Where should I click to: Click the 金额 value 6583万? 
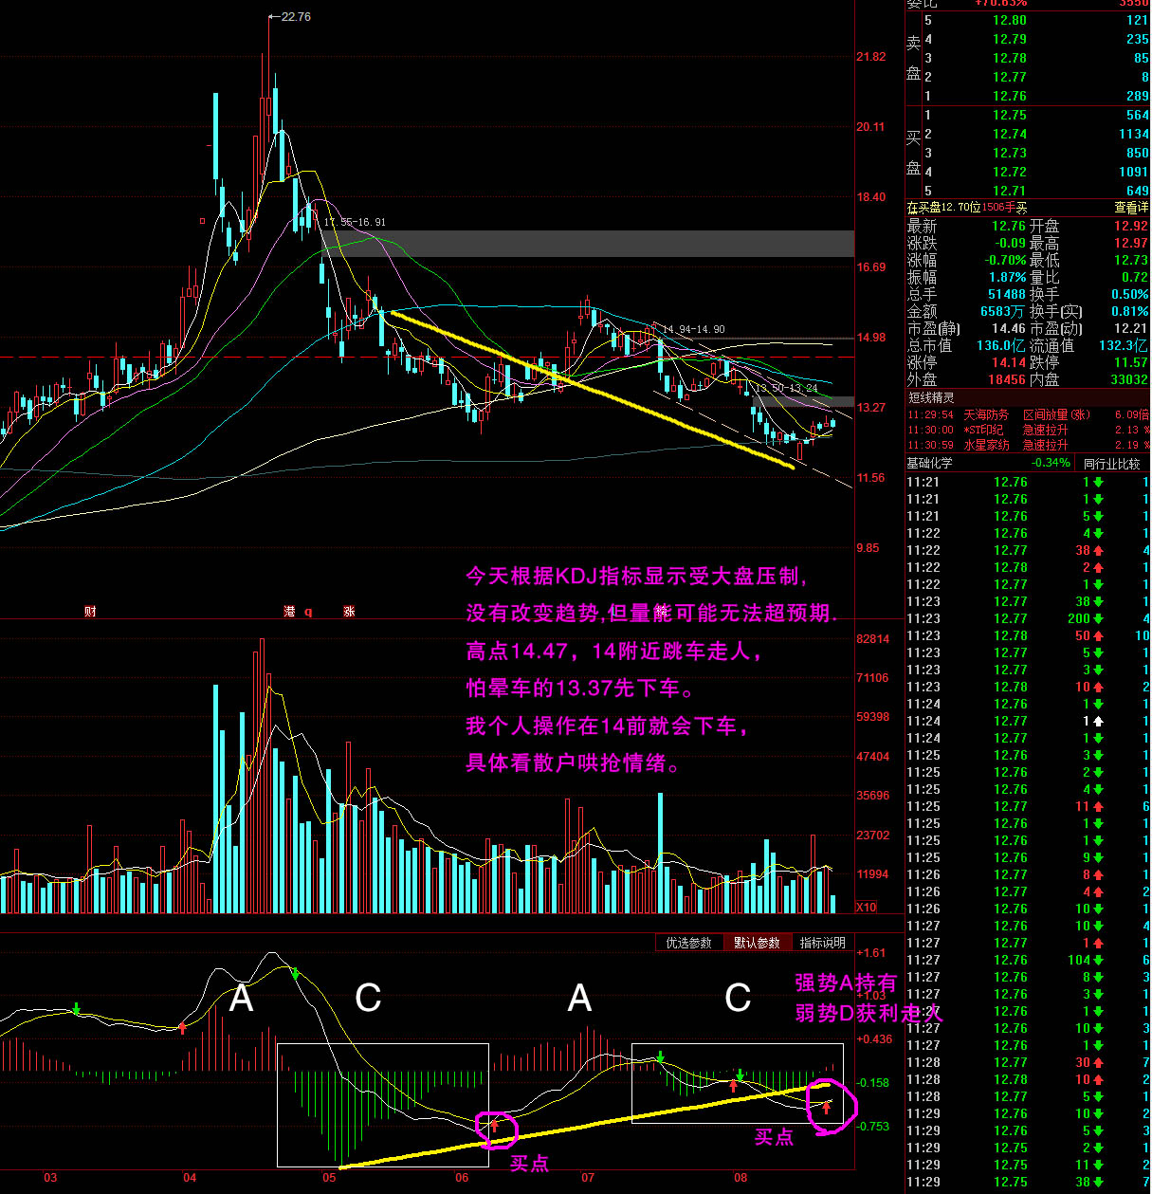point(1002,311)
